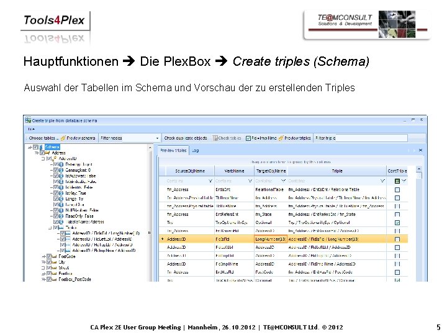Toggle the AddressID node checkbox
Viewport: 447px width, 335px height.
(x=49, y=158)
